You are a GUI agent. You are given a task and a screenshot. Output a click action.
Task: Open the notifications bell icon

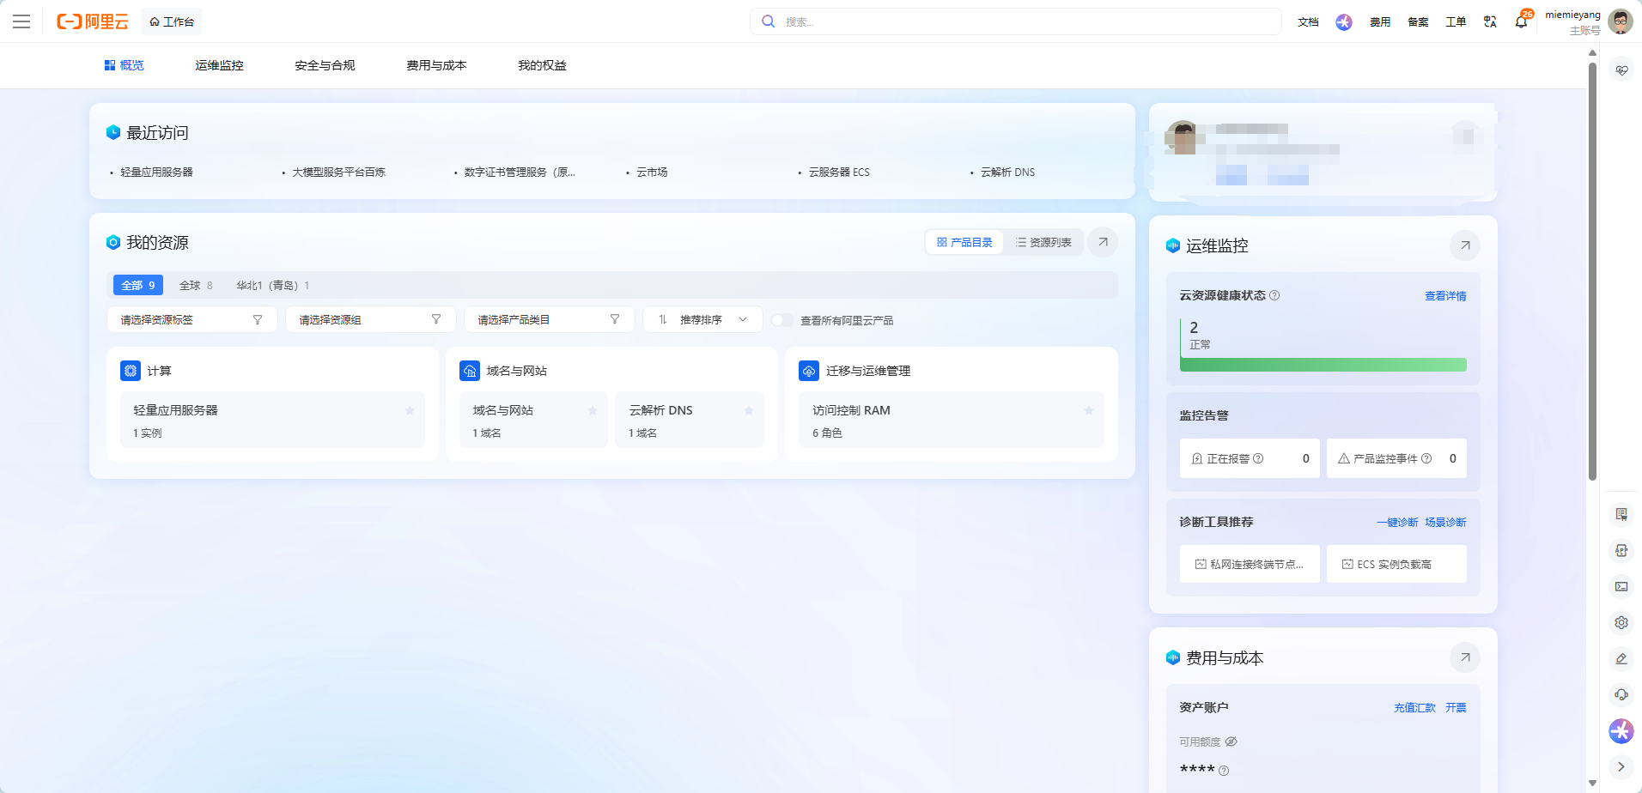click(1521, 22)
